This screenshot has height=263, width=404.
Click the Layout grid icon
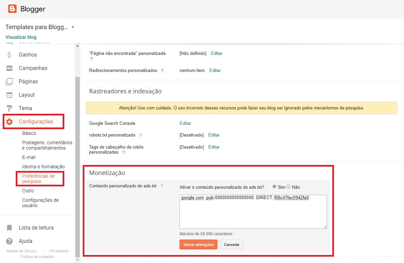[x=9, y=95]
